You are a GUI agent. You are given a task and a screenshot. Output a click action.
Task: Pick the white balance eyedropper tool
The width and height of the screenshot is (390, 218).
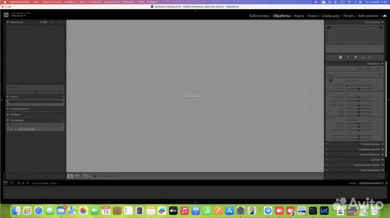pos(330,81)
